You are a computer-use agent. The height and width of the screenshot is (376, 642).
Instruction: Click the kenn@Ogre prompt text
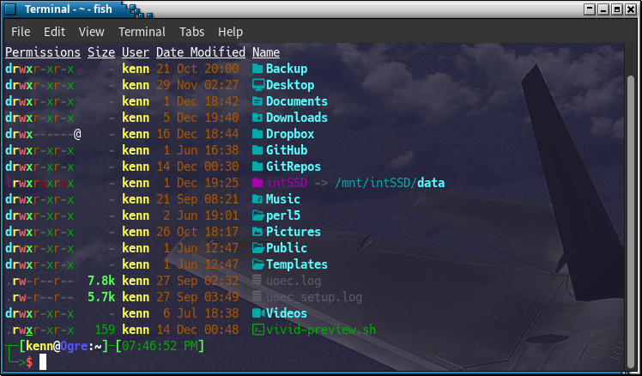57,346
